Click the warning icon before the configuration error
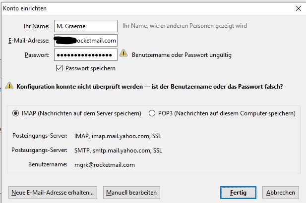The height and width of the screenshot is (203, 306). click(x=9, y=86)
